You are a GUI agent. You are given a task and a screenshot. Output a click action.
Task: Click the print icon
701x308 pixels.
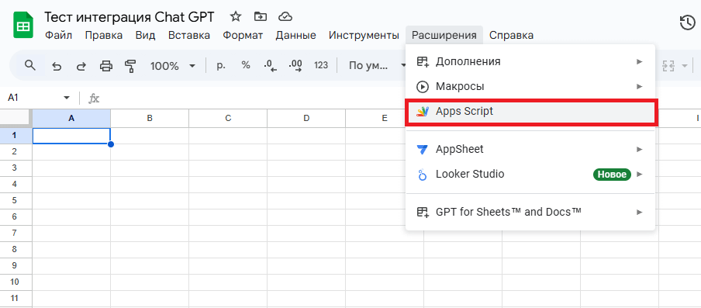point(106,66)
